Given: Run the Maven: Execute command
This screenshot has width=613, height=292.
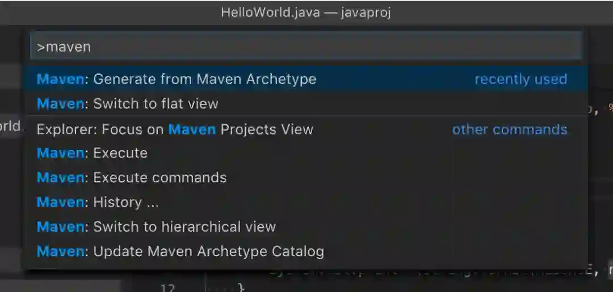Looking at the screenshot, I should tap(306, 153).
